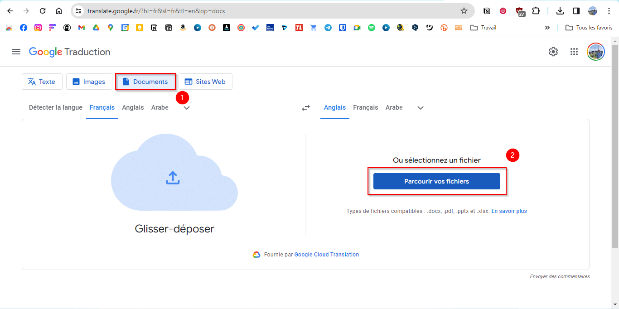Expand the source languages dropdown chevron
Viewport: 619px width, 309px height.
[x=186, y=108]
